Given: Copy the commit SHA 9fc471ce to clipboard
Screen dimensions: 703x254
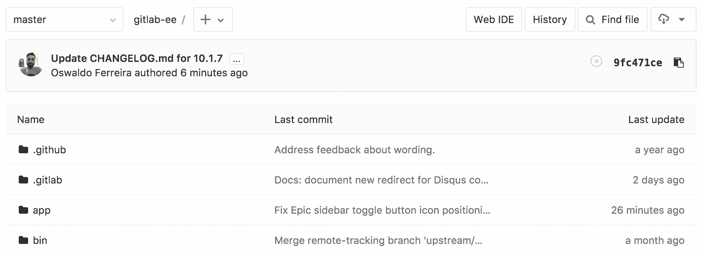Looking at the screenshot, I should (x=679, y=63).
